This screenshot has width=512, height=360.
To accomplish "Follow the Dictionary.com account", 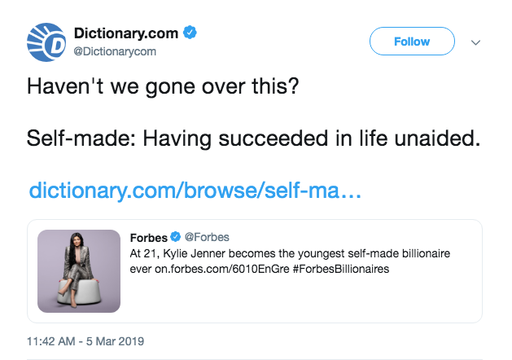I will coord(411,41).
